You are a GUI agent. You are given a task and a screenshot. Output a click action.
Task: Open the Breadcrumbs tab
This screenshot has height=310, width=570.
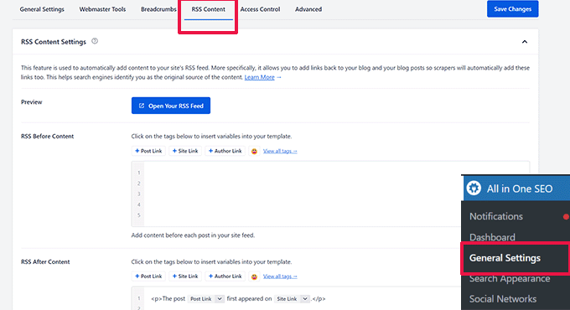click(x=158, y=9)
